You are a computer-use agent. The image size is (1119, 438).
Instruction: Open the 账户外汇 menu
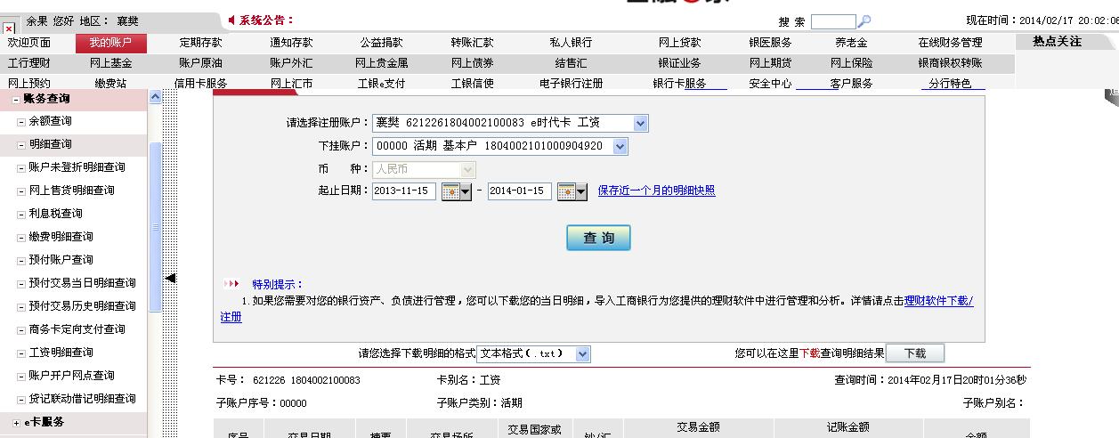(291, 63)
